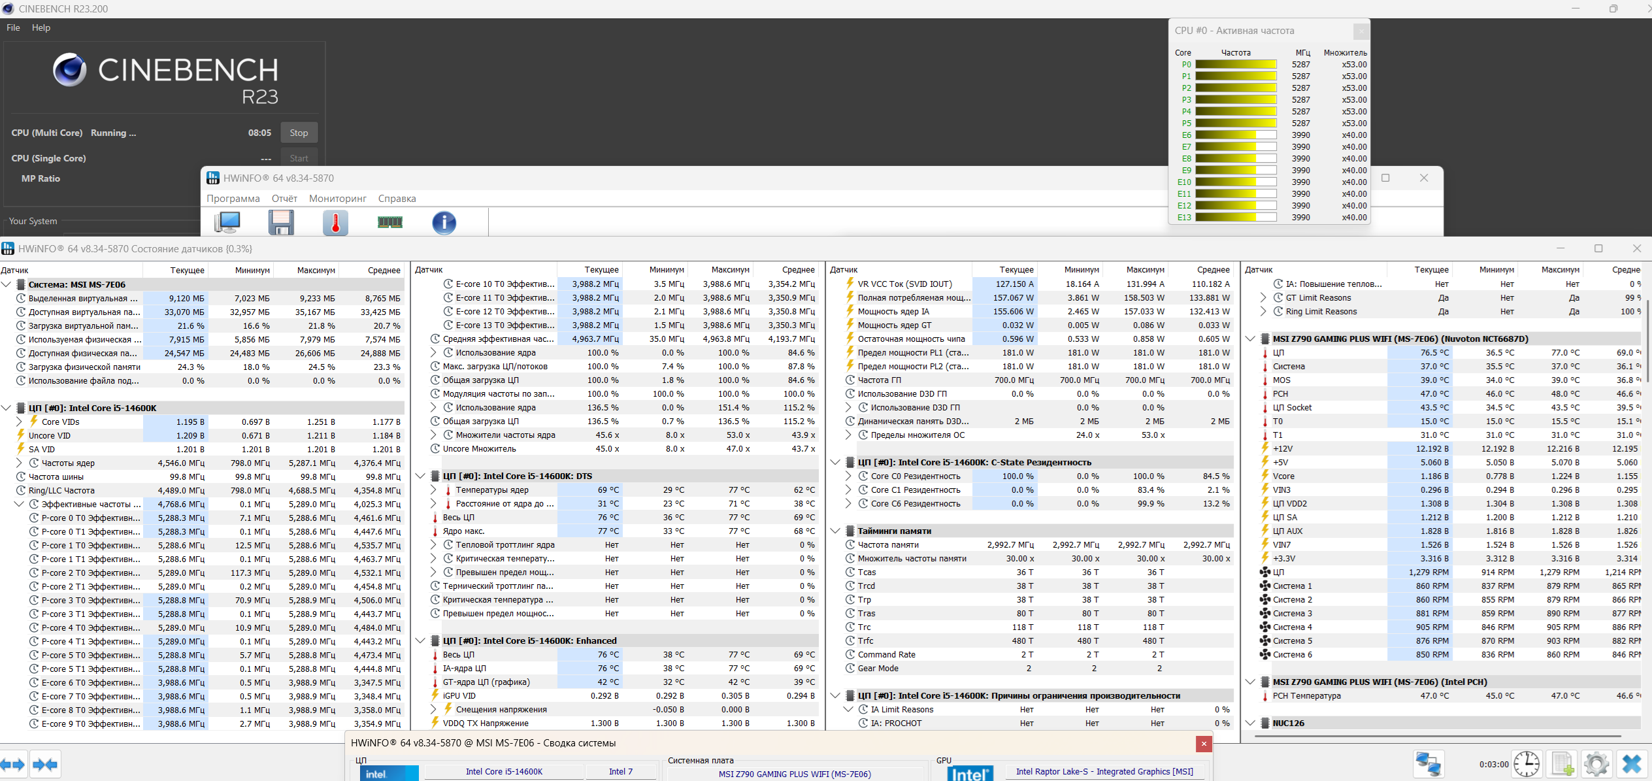The width and height of the screenshot is (1652, 781).
Task: Open Cinebench File menu
Action: click(13, 27)
